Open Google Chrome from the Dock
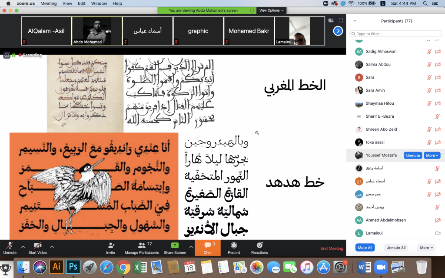445x278 pixels. 123,267
